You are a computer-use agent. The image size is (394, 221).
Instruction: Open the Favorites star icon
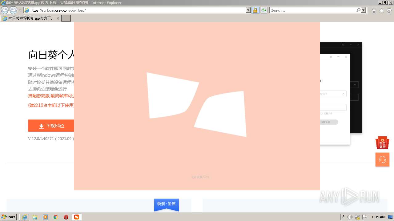[x=381, y=11]
